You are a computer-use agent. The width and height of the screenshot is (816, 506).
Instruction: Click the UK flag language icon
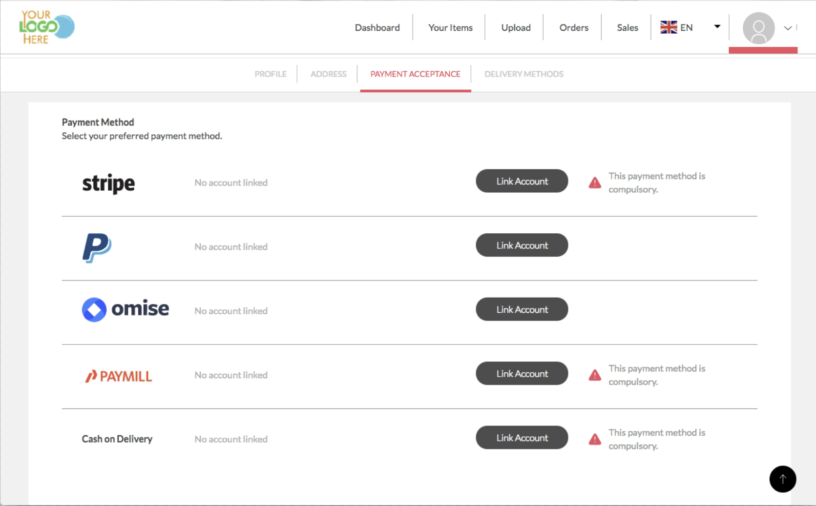tap(669, 27)
